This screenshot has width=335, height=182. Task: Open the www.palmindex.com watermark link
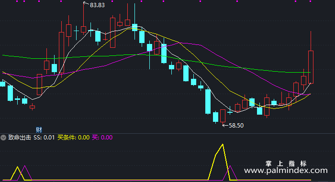click(x=286, y=171)
